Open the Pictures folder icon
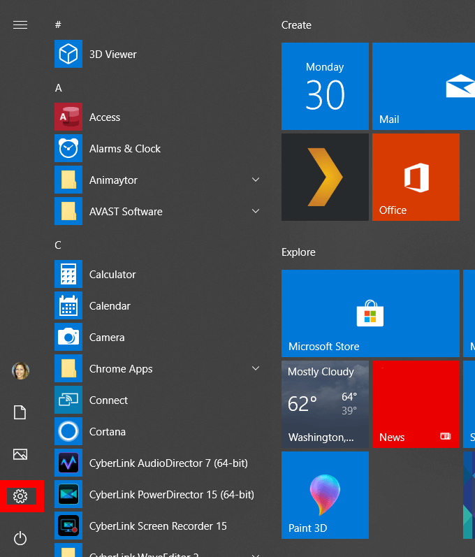This screenshot has height=557, width=475. [x=20, y=454]
